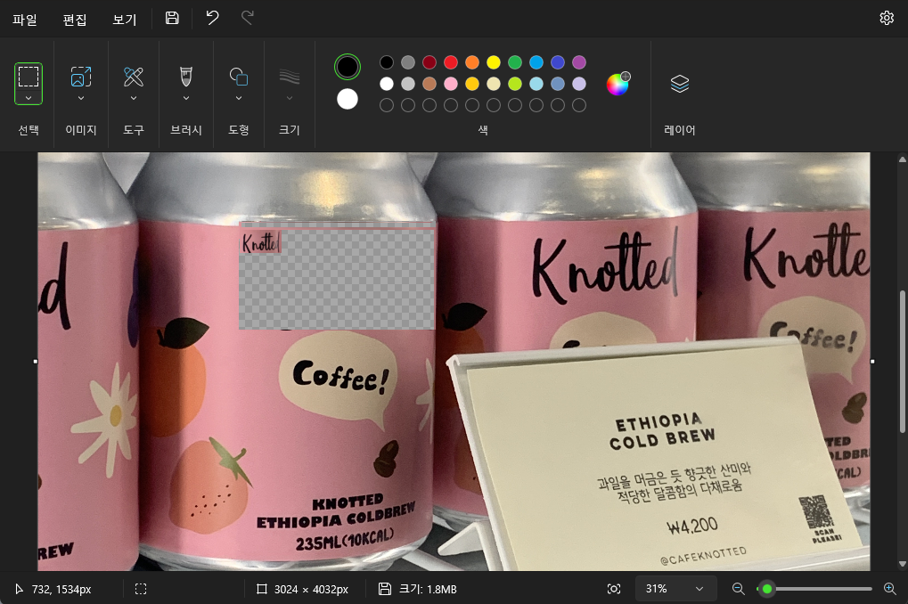Pick the dark red palette swatch
The image size is (908, 604).
tap(429, 62)
